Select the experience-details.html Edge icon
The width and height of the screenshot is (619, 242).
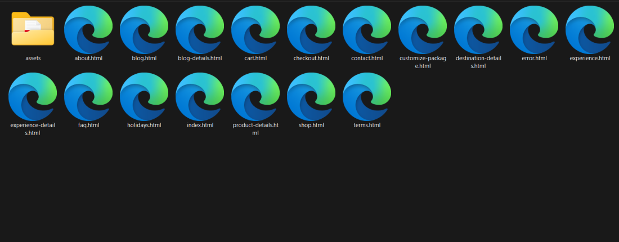[x=33, y=97]
